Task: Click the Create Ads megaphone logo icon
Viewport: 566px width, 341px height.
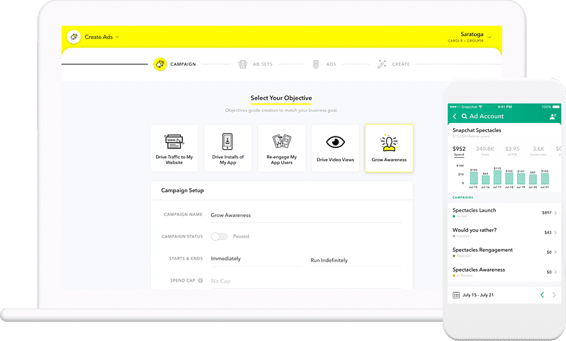Action: pos(74,37)
